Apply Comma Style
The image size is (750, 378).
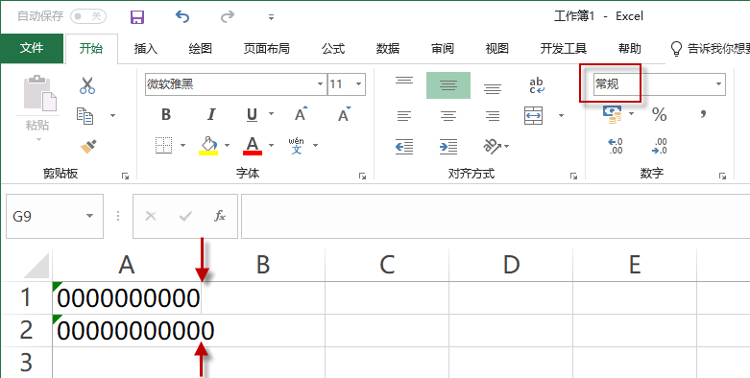tap(703, 114)
